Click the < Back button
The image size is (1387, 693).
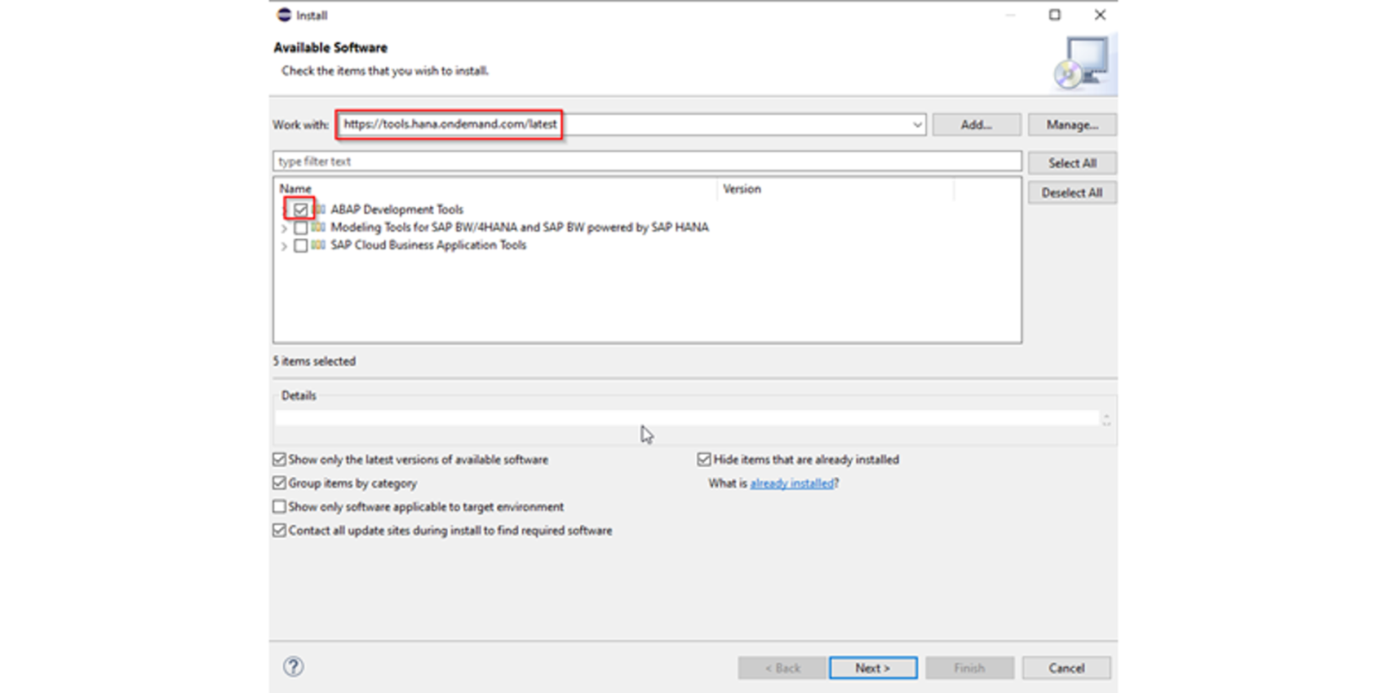pos(782,668)
